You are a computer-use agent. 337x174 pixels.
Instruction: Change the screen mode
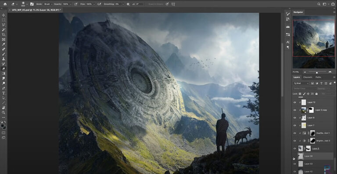tap(4, 138)
